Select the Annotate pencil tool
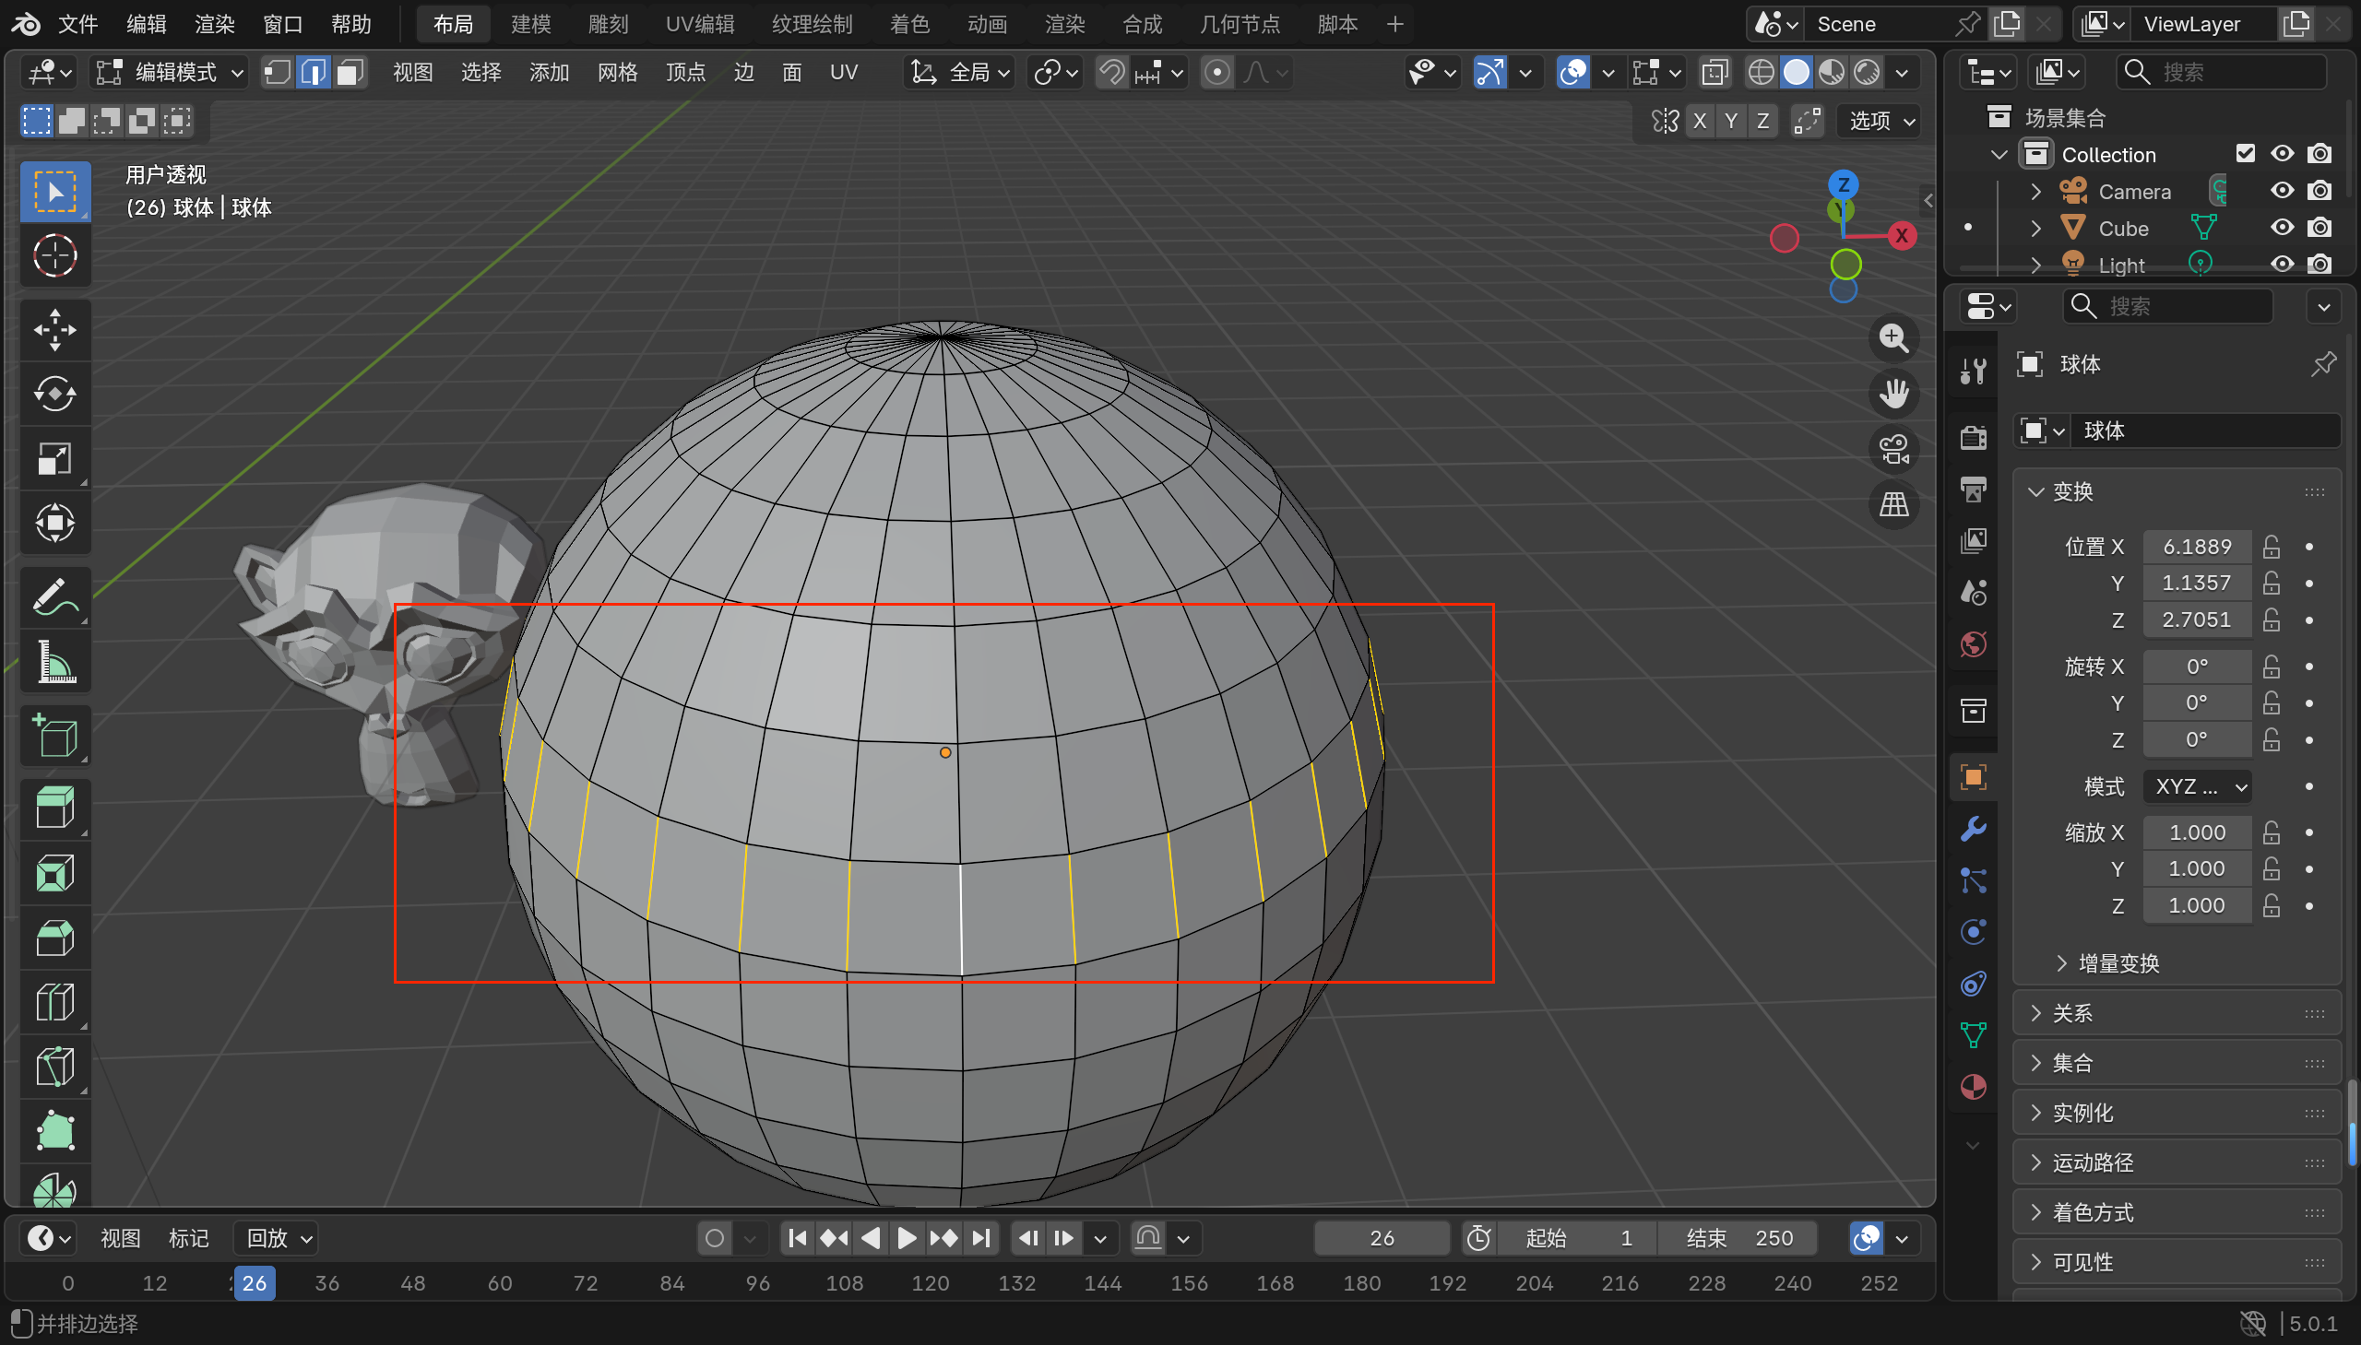2361x1345 pixels. coord(54,597)
